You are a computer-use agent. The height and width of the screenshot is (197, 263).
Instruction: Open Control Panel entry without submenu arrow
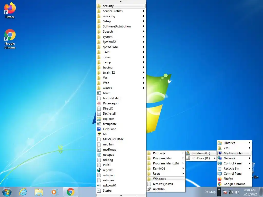point(234,174)
